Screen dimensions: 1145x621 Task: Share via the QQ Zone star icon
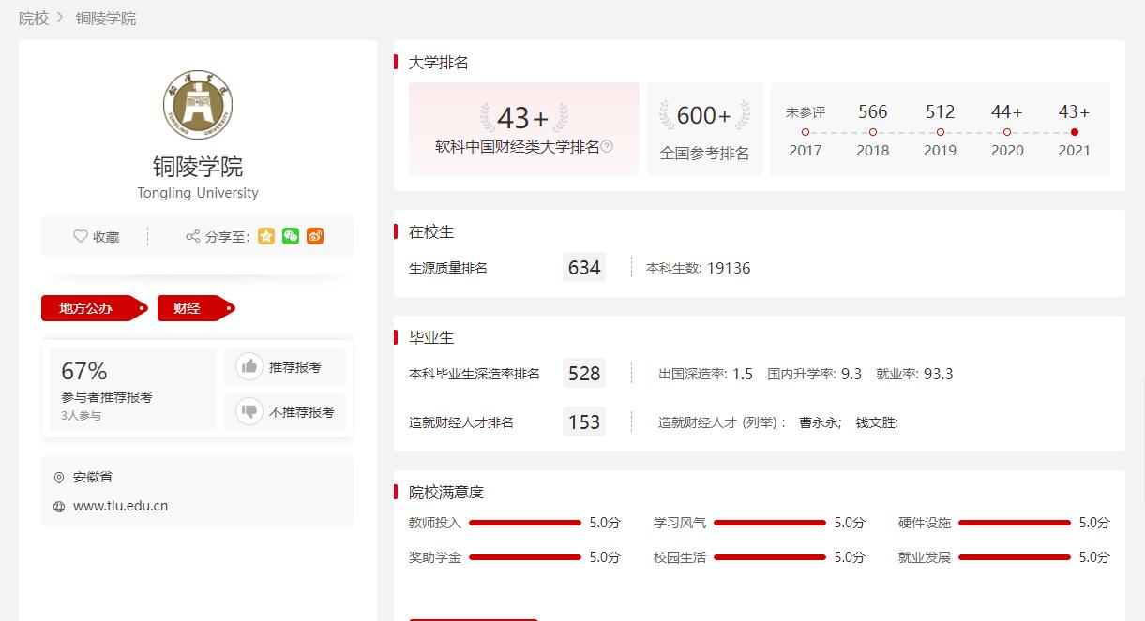pyautogui.click(x=266, y=236)
